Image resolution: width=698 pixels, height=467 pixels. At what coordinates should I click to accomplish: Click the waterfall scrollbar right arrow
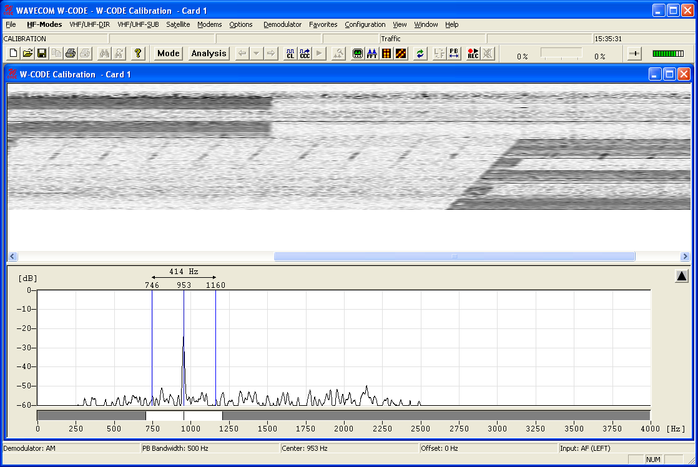(x=685, y=257)
